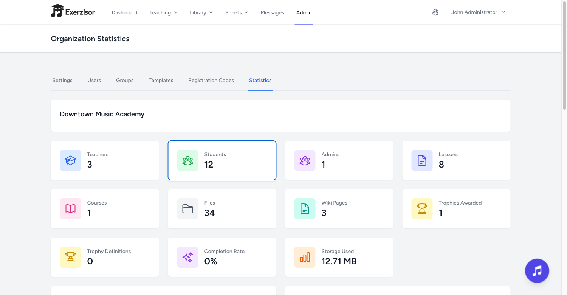Screen dimensions: 567x295
Task: Click the Students count 12
Action: [209, 165]
